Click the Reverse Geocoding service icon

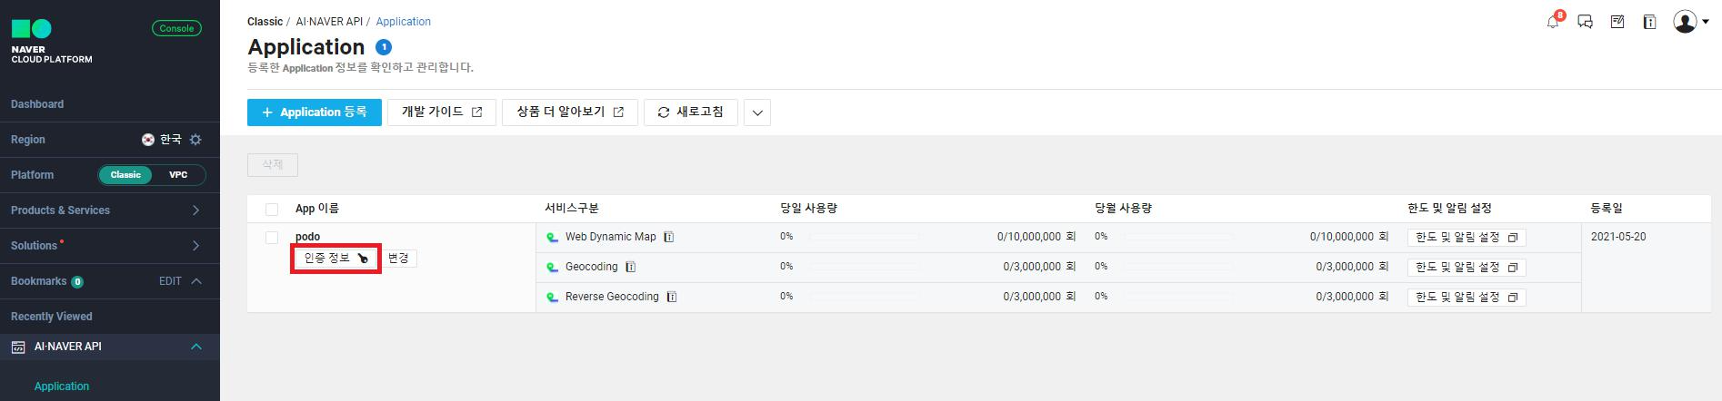pos(552,298)
